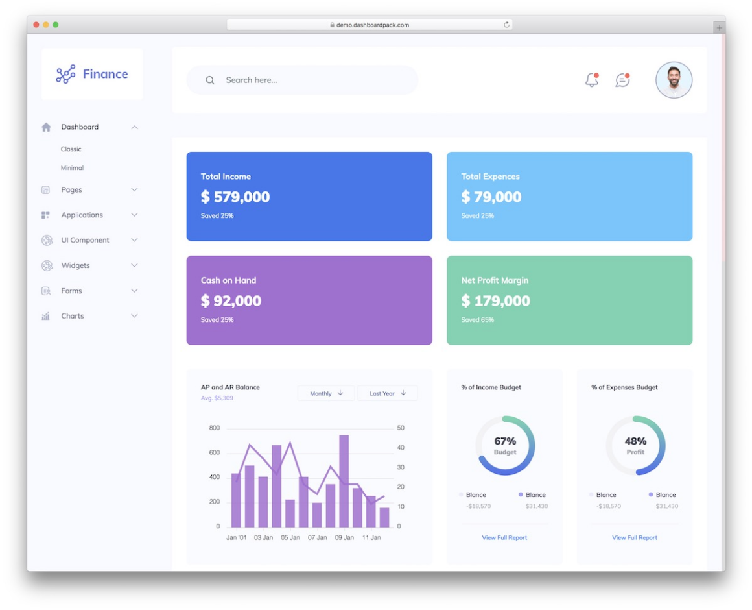Screen dimensions: 752x610
Task: Click the Forms sidebar icon
Action: pyautogui.click(x=46, y=291)
